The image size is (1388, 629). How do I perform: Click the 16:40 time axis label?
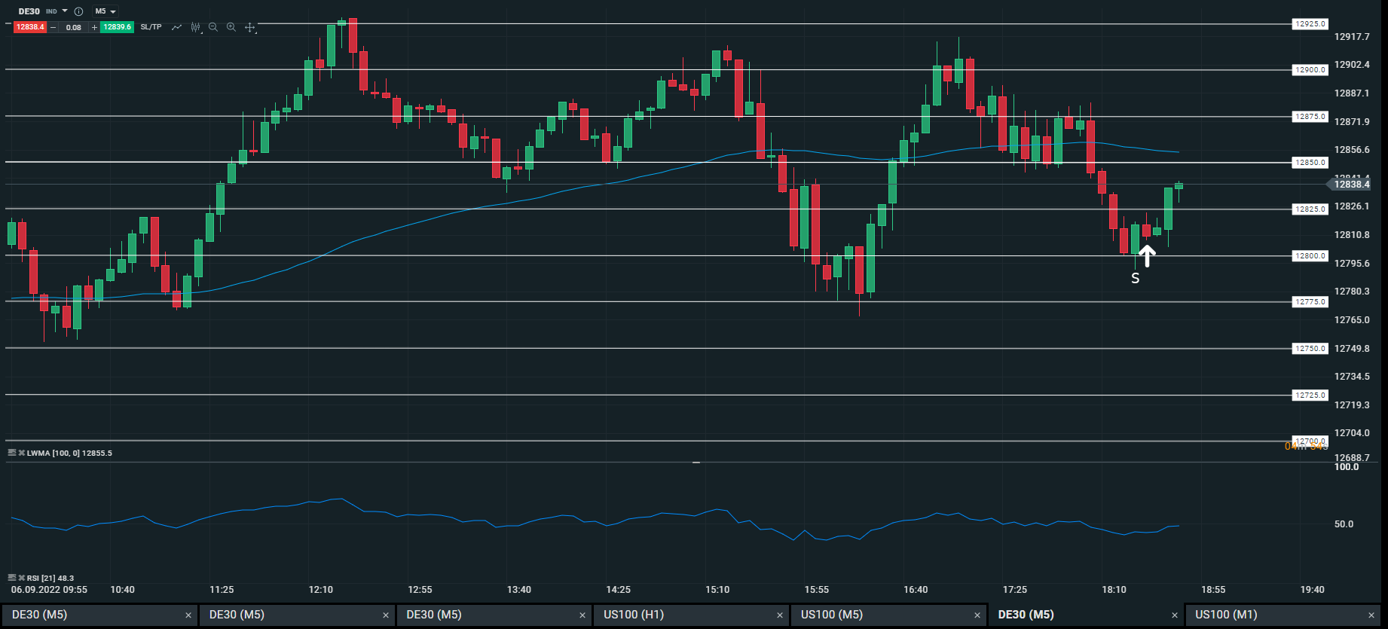[916, 590]
